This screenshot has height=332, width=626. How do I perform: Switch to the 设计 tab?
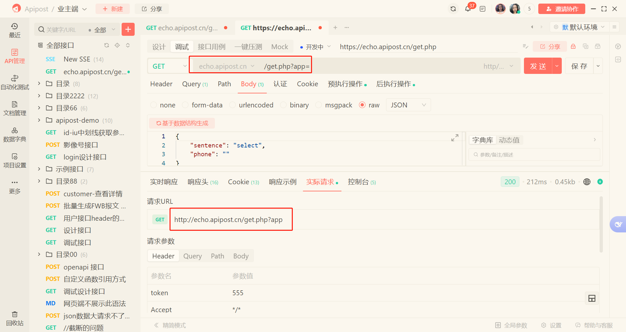159,47
